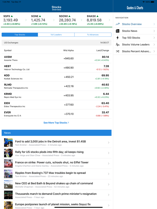Tap AXSM alpha value +945.60
Screen dimensions: 157x209
pos(68,59)
